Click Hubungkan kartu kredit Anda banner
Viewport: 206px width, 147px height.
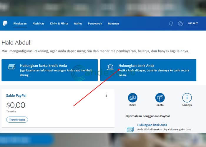[x=49, y=70]
